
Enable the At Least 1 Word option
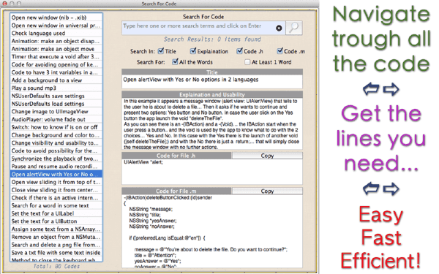(247, 62)
